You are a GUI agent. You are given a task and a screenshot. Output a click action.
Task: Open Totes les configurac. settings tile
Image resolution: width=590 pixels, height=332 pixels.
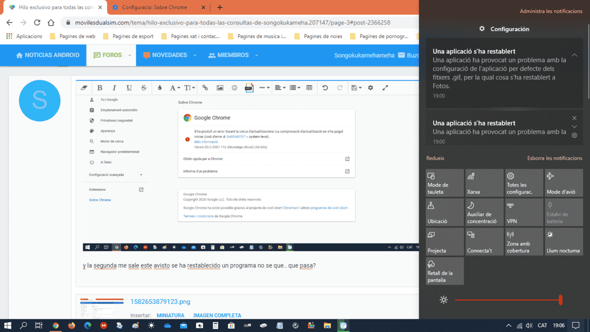(x=524, y=183)
